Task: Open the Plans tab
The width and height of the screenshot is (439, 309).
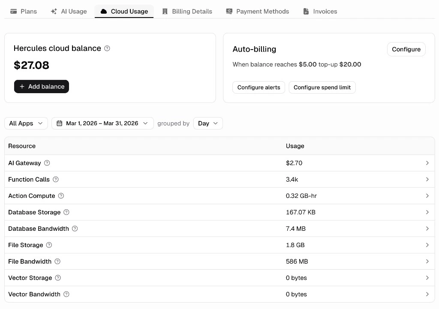Action: point(23,11)
